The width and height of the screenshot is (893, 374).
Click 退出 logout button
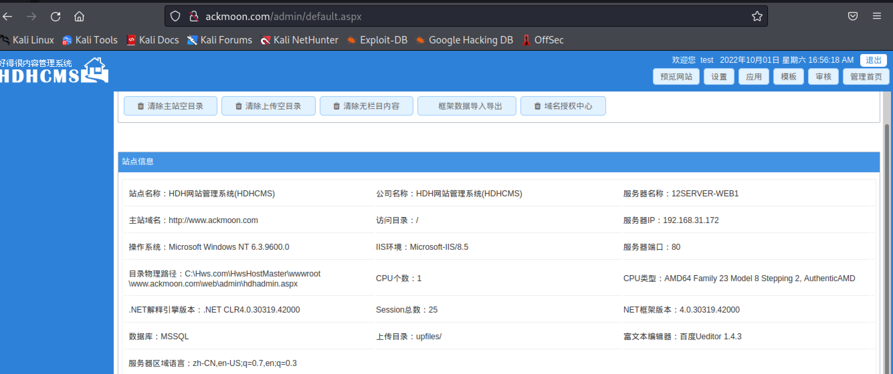pyautogui.click(x=873, y=60)
